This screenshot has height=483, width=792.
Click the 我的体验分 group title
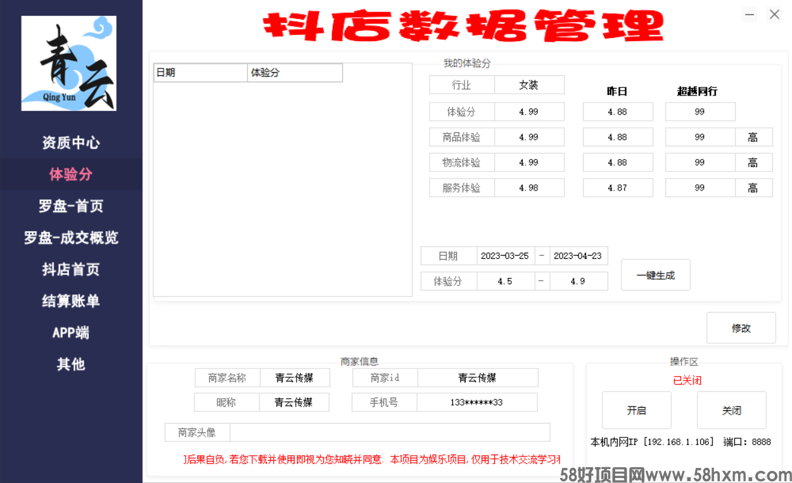467,63
